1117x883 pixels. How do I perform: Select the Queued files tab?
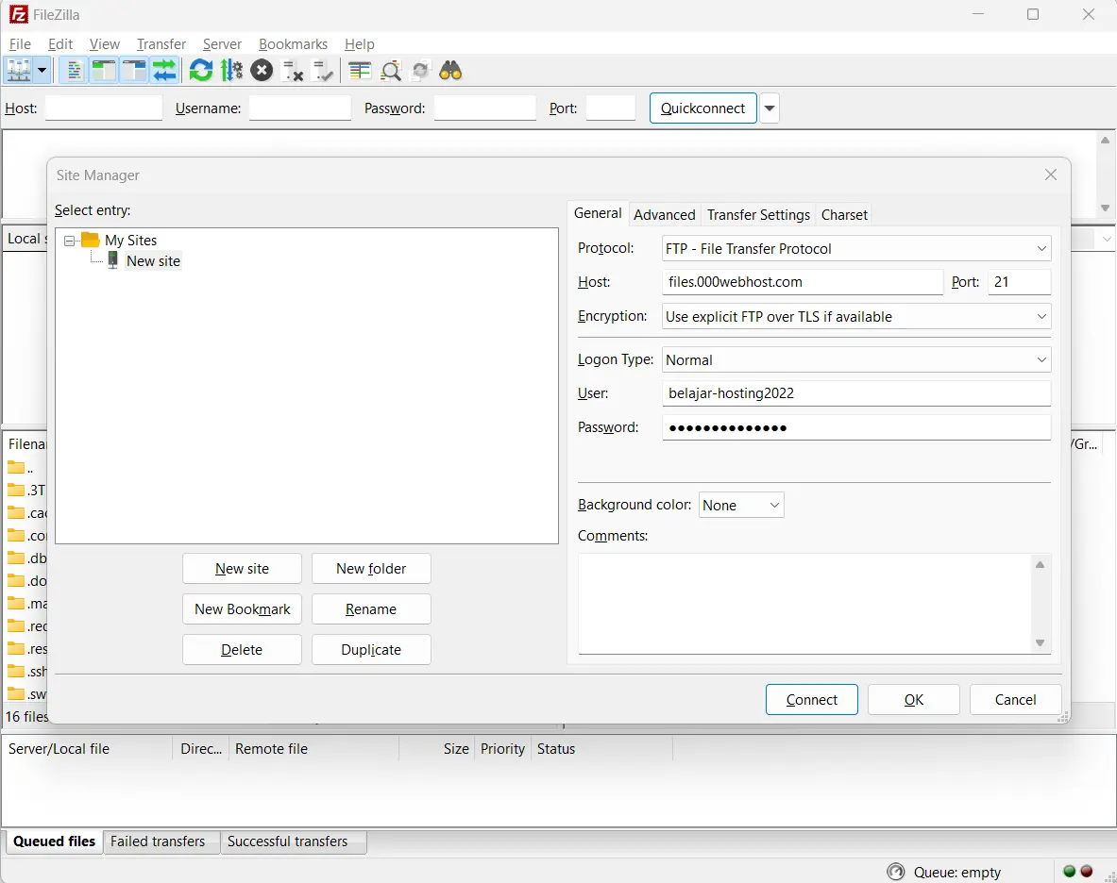[54, 841]
